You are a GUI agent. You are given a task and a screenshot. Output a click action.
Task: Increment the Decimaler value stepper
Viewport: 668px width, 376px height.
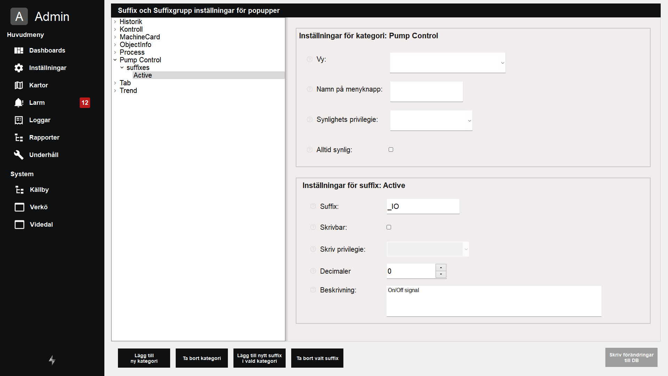pos(441,268)
